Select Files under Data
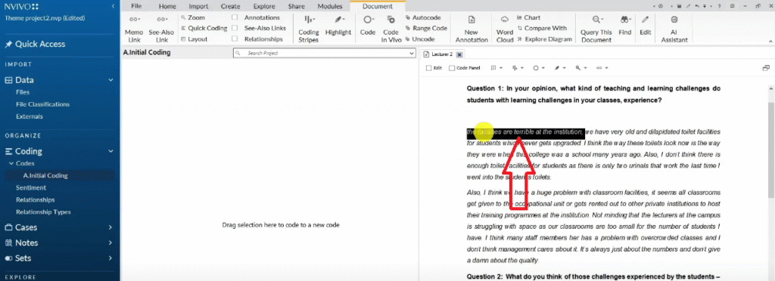Viewport: 775px width, 281px height. [x=23, y=92]
